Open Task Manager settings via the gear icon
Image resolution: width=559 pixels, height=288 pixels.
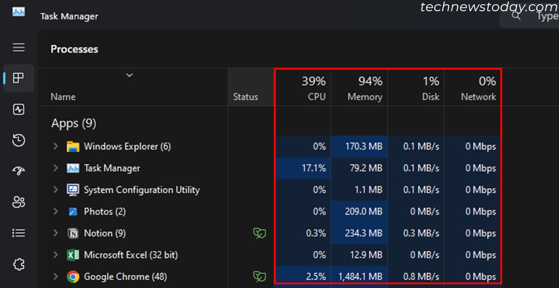19,264
